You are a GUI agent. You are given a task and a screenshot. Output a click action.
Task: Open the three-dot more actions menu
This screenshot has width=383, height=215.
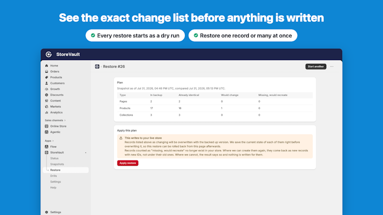coord(332,67)
